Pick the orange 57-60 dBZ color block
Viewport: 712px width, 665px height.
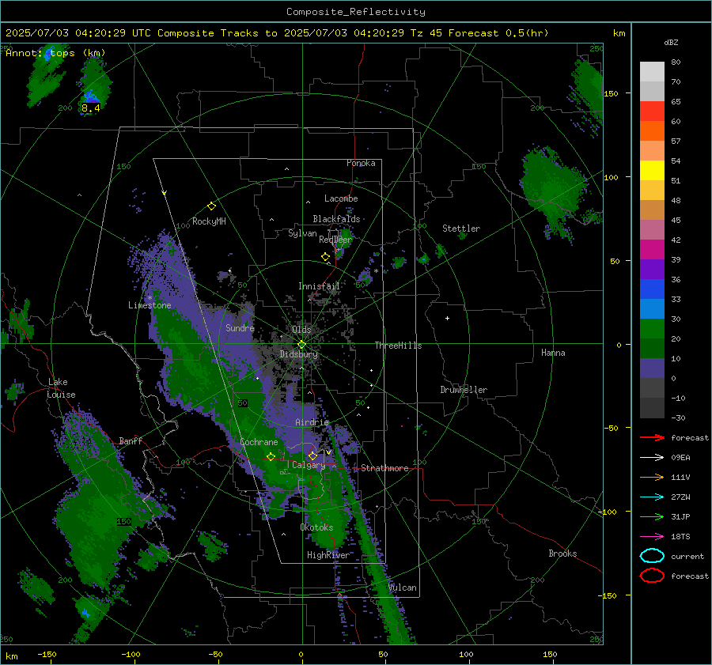[x=652, y=131]
